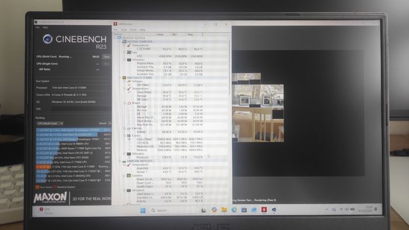Click the Voltages lightning icon
The width and height of the screenshot is (409, 230).
pos(129,81)
